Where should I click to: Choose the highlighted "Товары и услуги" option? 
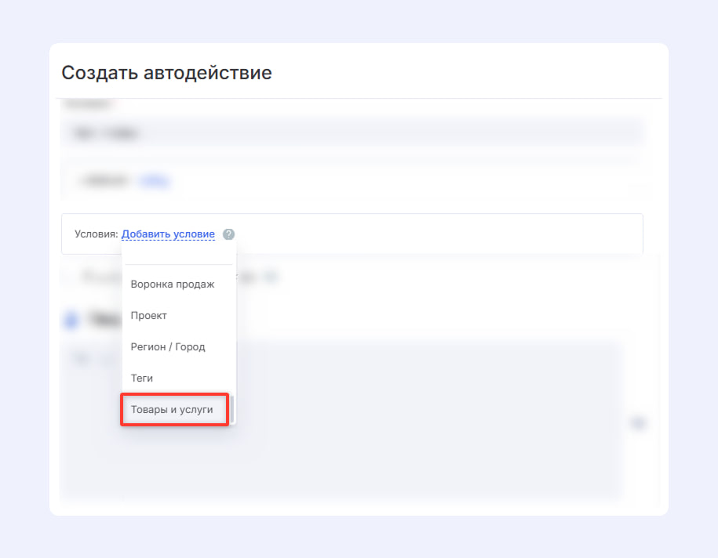coord(172,409)
